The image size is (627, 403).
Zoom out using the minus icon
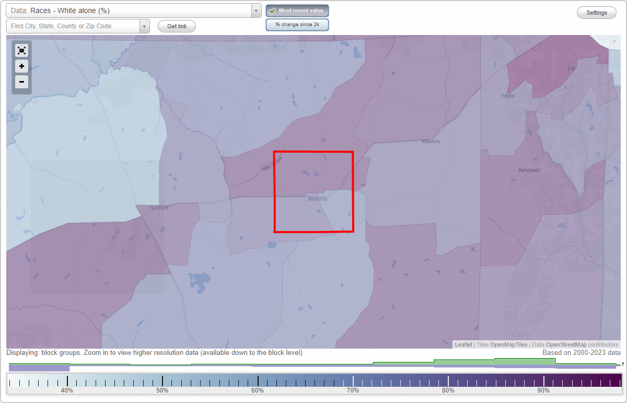click(21, 82)
